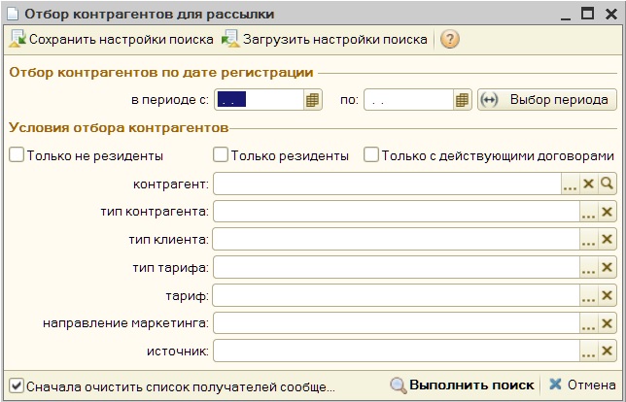Click Load search settings button
This screenshot has height=402, width=626.
coord(325,40)
